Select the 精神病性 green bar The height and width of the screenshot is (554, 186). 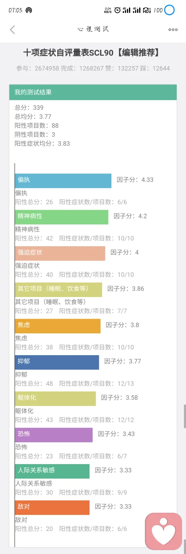tap(62, 217)
